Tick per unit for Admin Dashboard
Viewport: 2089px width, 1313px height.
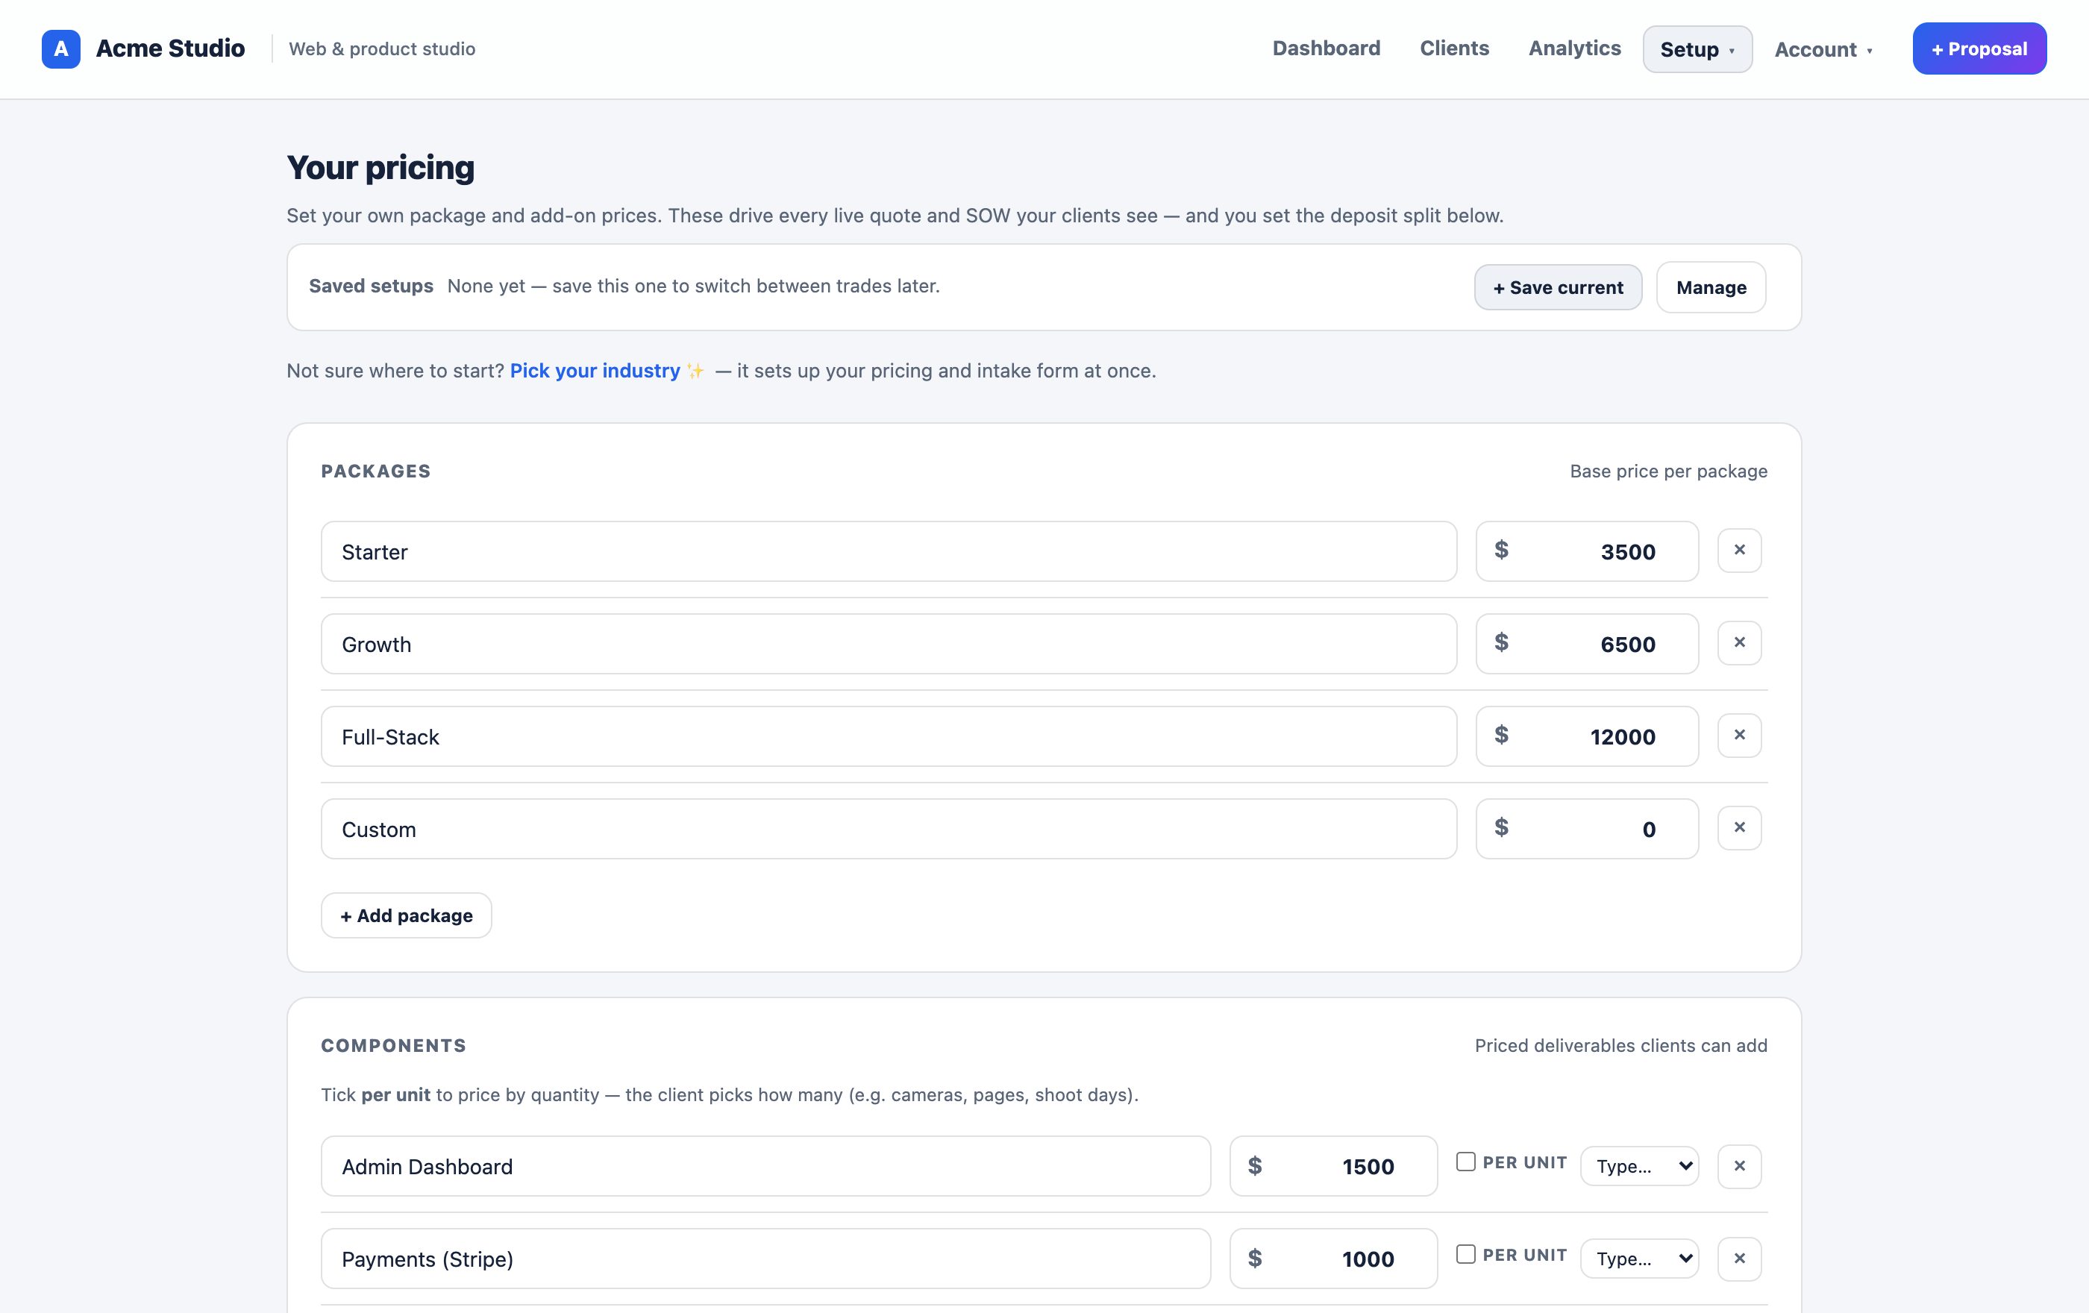point(1465,1162)
